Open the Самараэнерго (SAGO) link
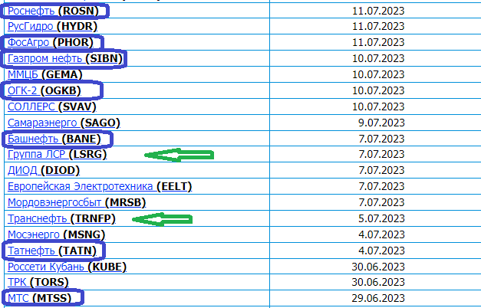This screenshot has width=481, height=308. click(64, 123)
